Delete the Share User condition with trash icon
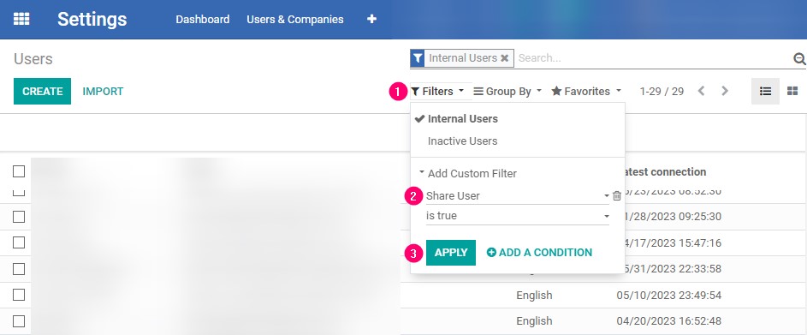 pyautogui.click(x=617, y=196)
